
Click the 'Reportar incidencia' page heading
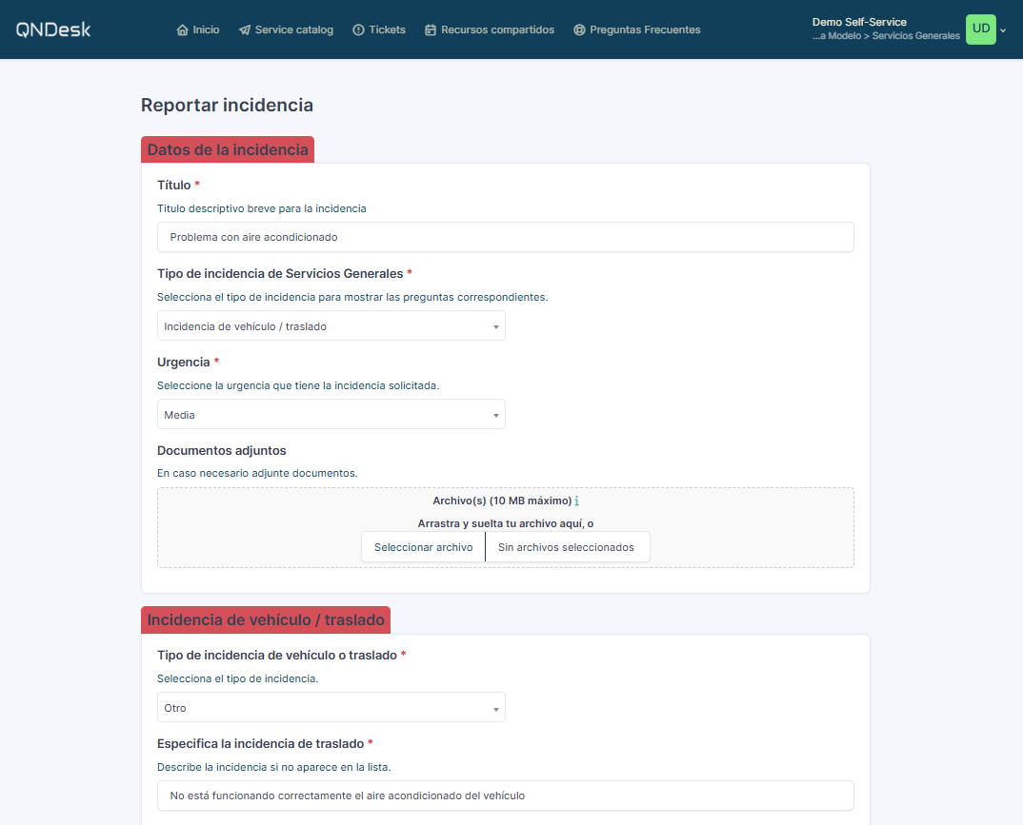click(x=227, y=105)
